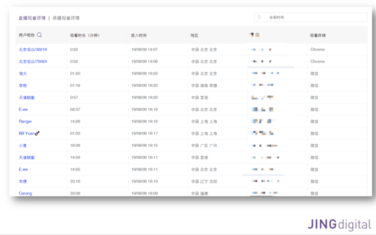Image resolution: width=376 pixels, height=235 pixels.
Task: Open the 全部时间 time range field
Action: [x=311, y=17]
